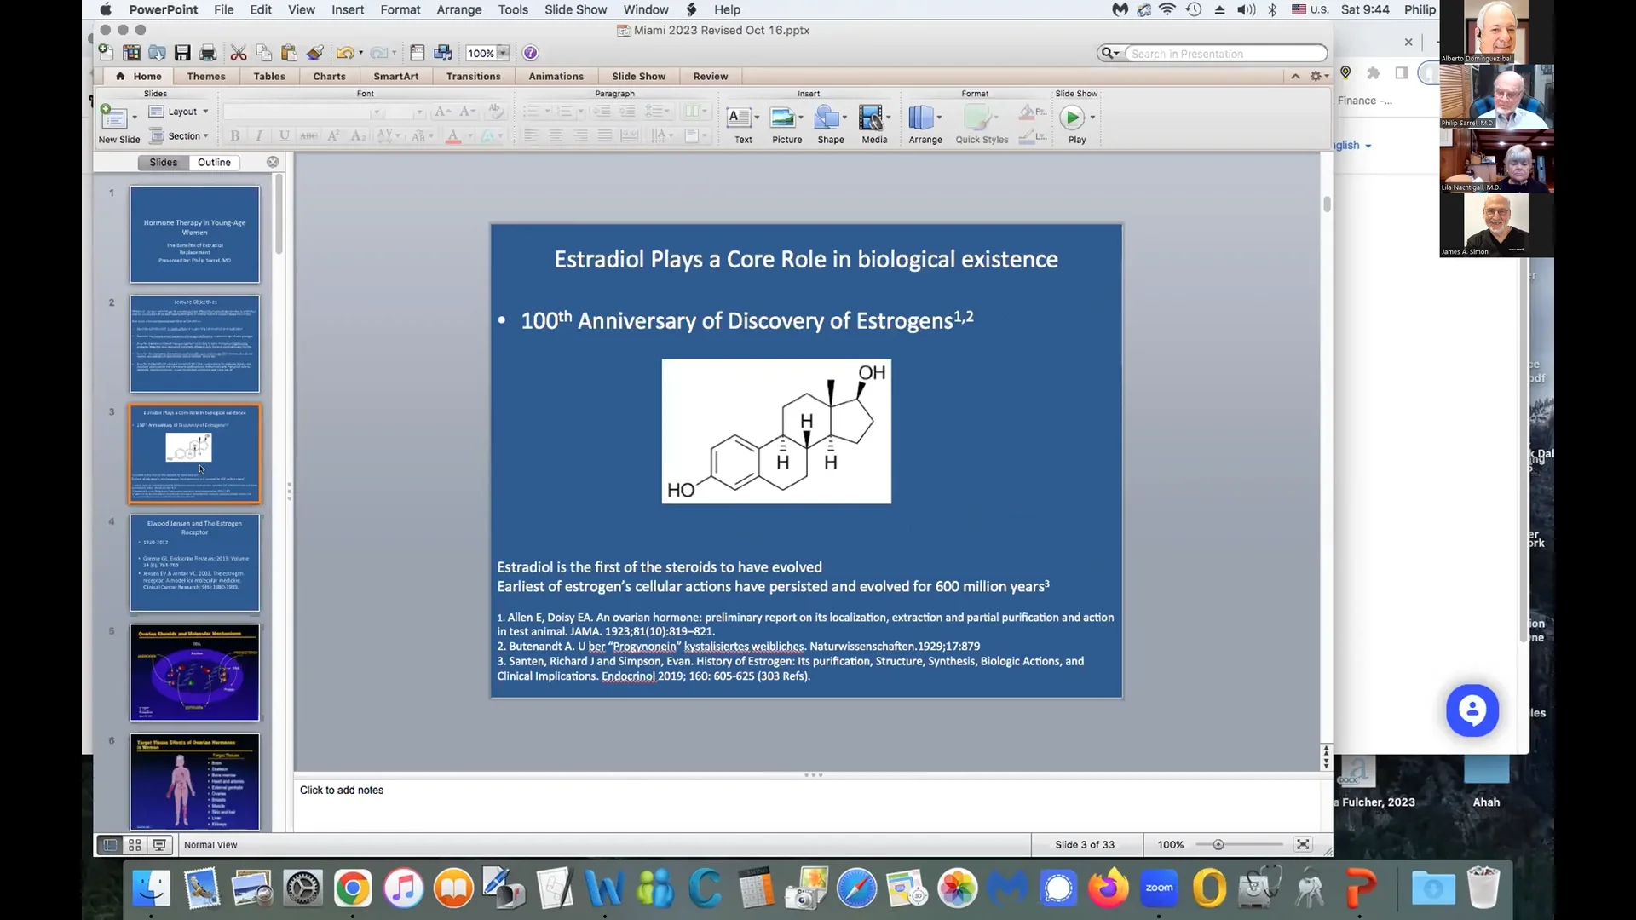Open the New Slide dropdown arrow
This screenshot has height=920, width=1636.
135,118
